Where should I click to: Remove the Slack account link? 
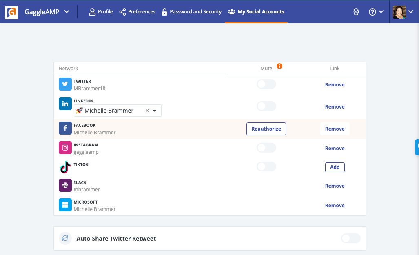pos(335,186)
